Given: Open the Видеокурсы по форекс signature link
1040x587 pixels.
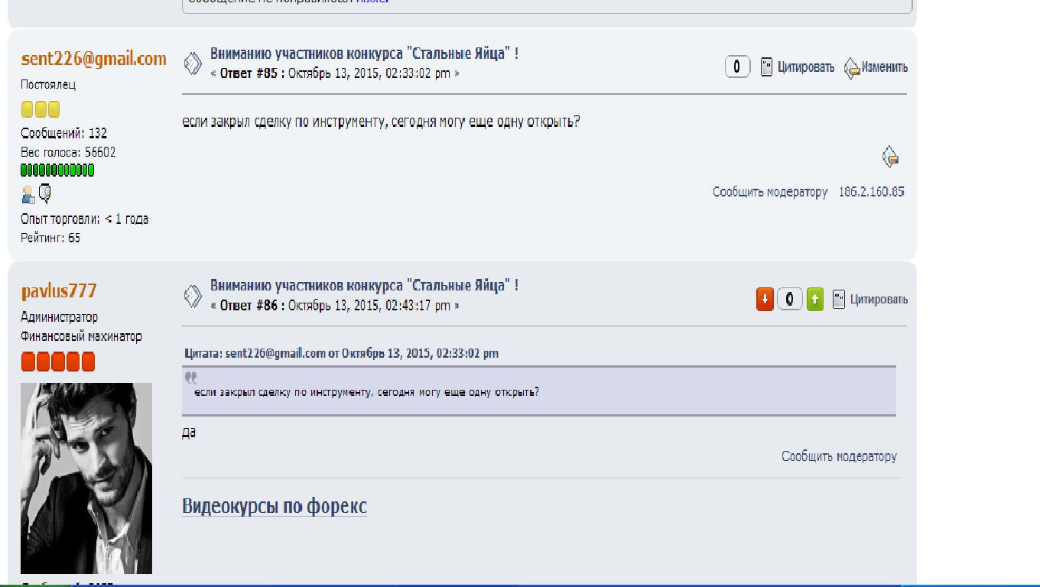Looking at the screenshot, I should [275, 506].
